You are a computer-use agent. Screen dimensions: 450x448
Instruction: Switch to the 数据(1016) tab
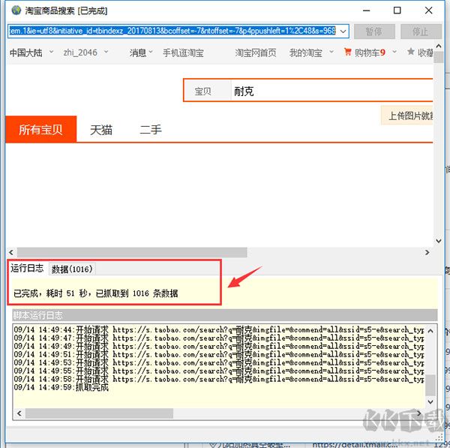pyautogui.click(x=72, y=269)
